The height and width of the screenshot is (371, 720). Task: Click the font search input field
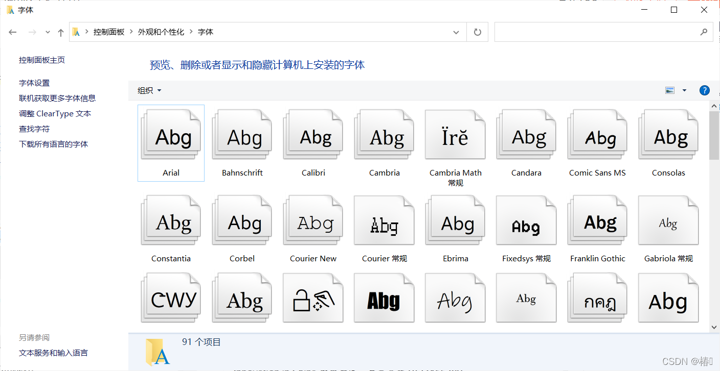596,32
